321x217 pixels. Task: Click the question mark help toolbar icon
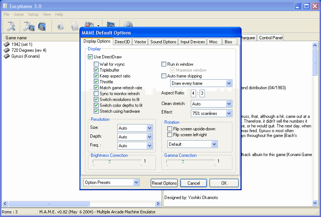128,25
